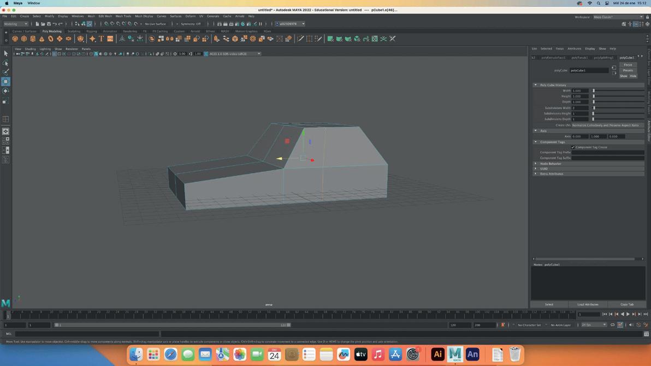The image size is (651, 366).
Task: Click the Load Attributes button
Action: pyautogui.click(x=588, y=304)
